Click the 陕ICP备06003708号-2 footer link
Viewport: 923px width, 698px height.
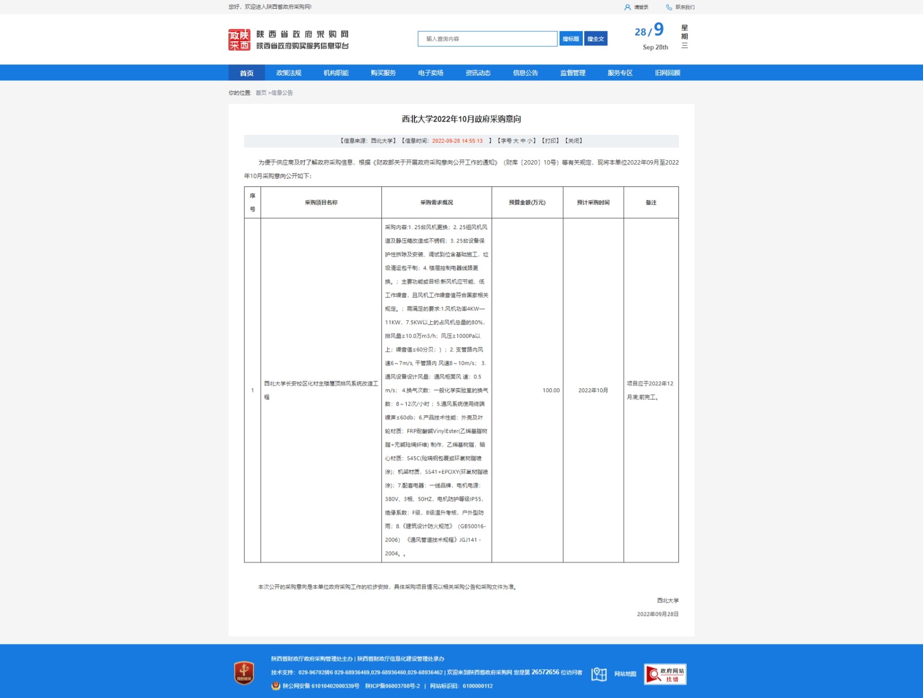[x=392, y=686]
